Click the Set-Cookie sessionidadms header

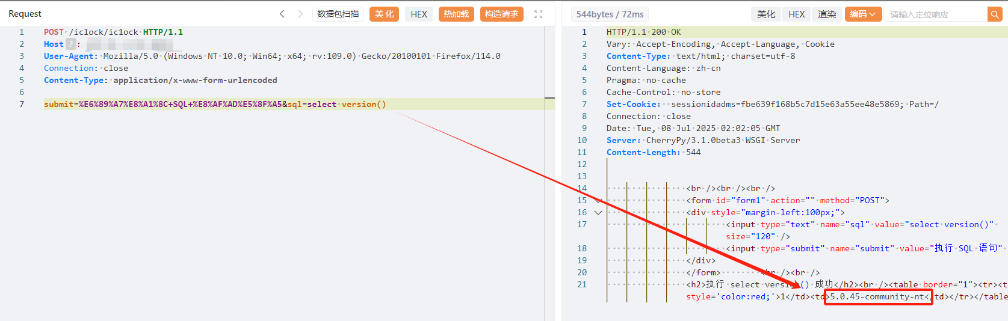click(773, 104)
